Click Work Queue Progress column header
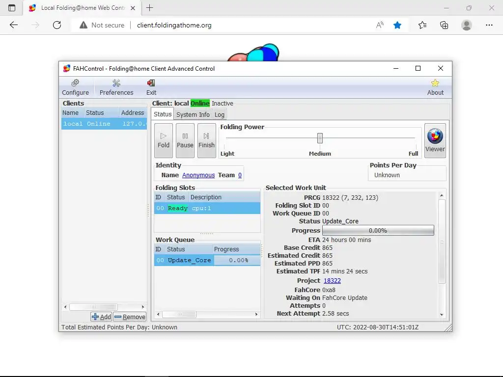This screenshot has width=503, height=377. pos(236,249)
